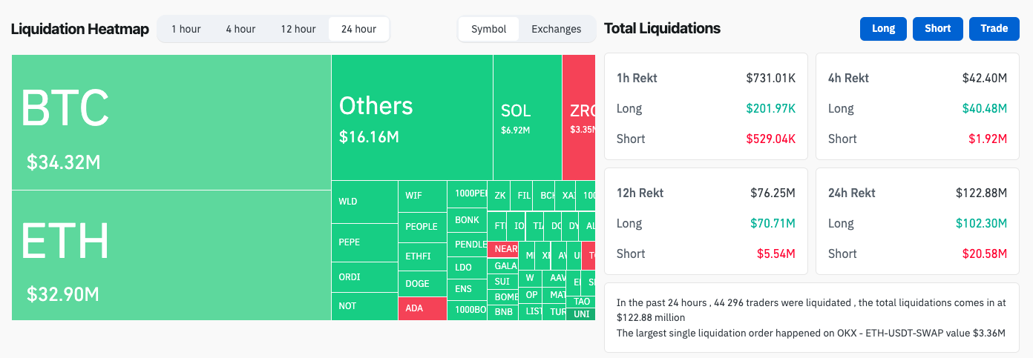Click the largest single liquidation order sentence
The width and height of the screenshot is (1033, 358).
810,333
